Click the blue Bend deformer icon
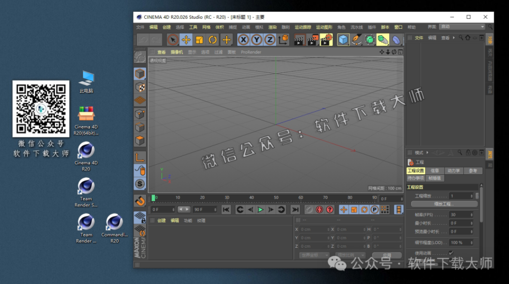 click(396, 40)
